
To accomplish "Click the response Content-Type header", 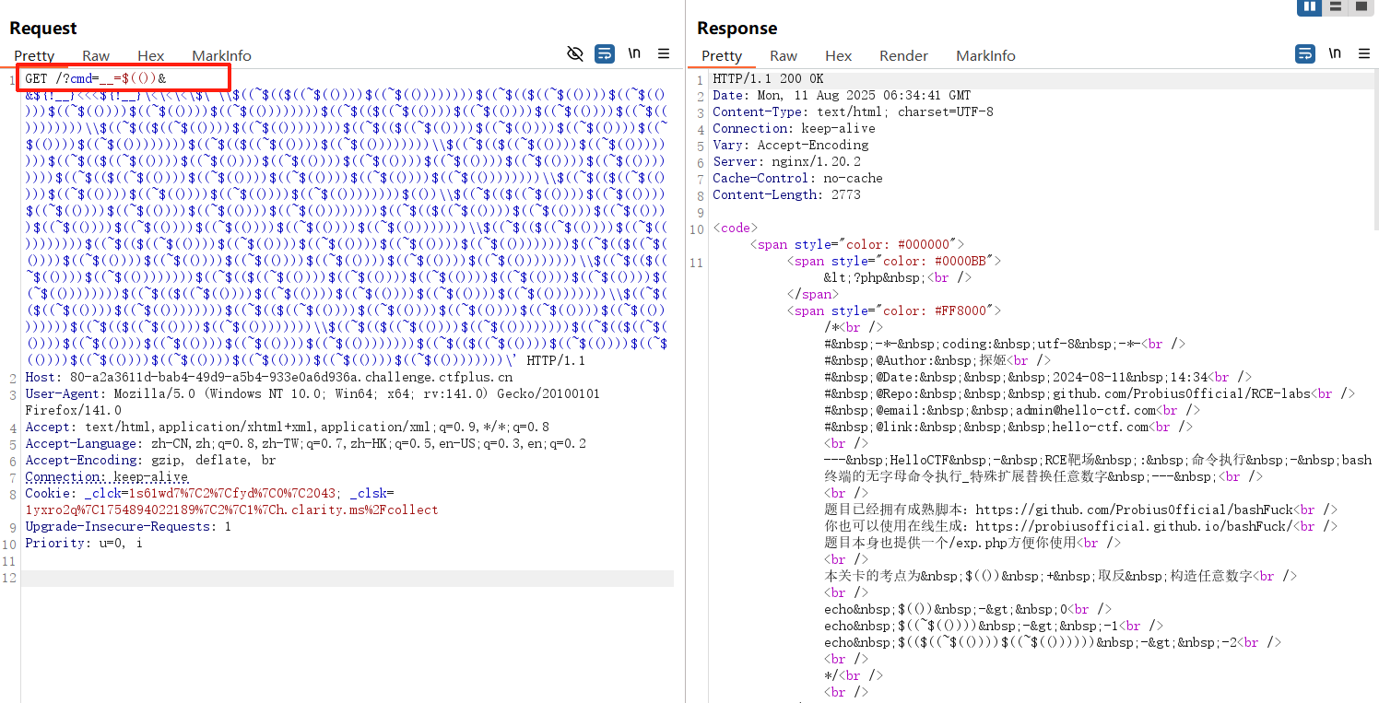I will click(x=853, y=112).
